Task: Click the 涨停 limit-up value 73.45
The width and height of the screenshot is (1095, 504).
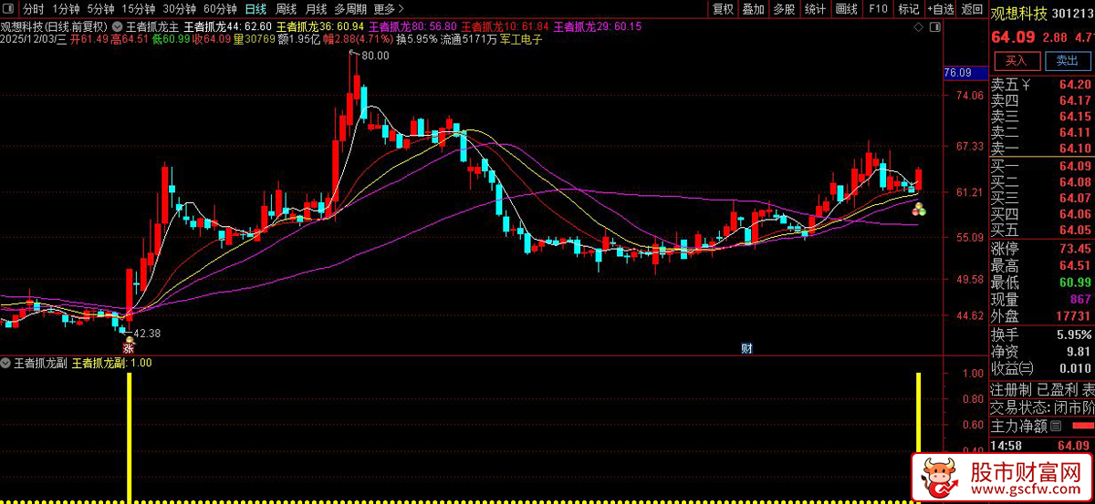Action: coord(1075,249)
